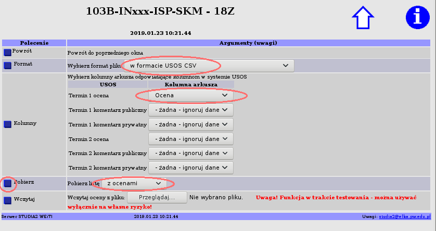Expand Termin 2 komentarz publiczny dropdown
The image size is (436, 231).
tap(191, 153)
